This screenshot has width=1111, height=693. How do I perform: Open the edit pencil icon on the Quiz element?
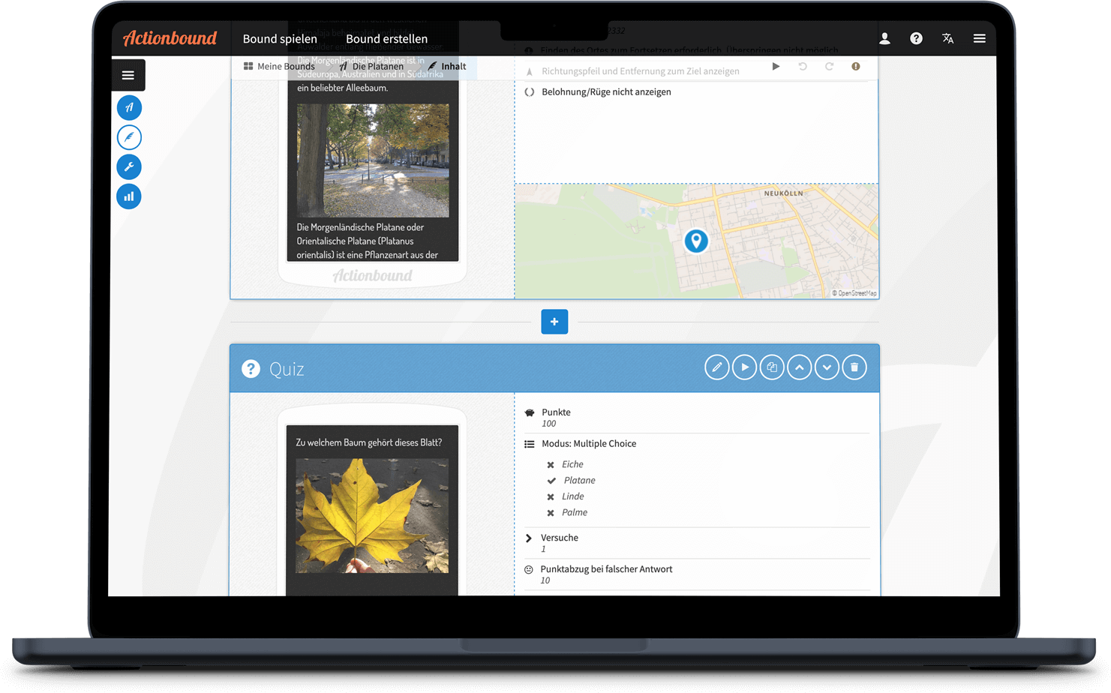click(x=716, y=367)
